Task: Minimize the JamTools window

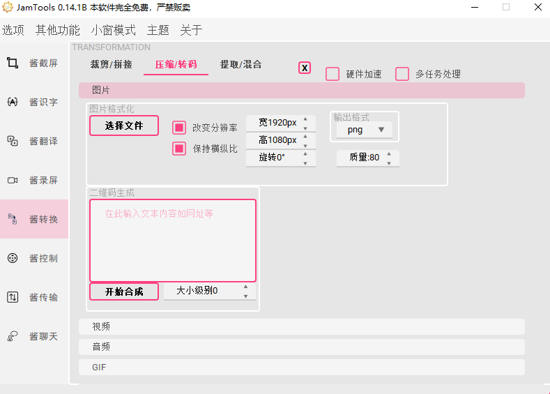Action: click(475, 7)
